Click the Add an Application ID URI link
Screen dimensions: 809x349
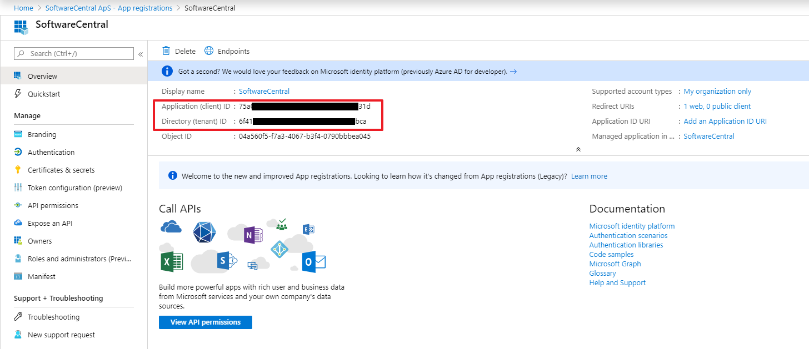(725, 121)
